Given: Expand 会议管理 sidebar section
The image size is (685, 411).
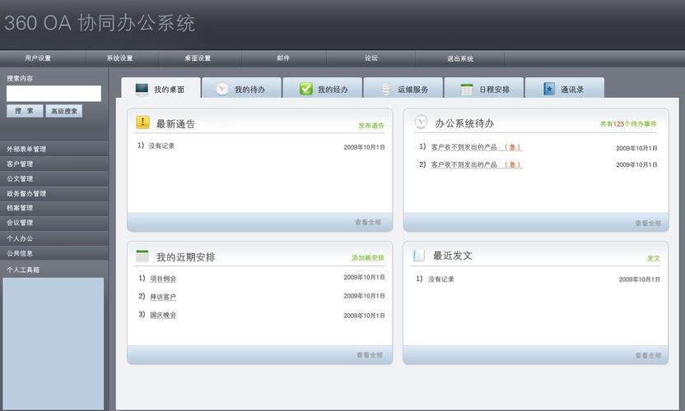Looking at the screenshot, I should point(20,223).
